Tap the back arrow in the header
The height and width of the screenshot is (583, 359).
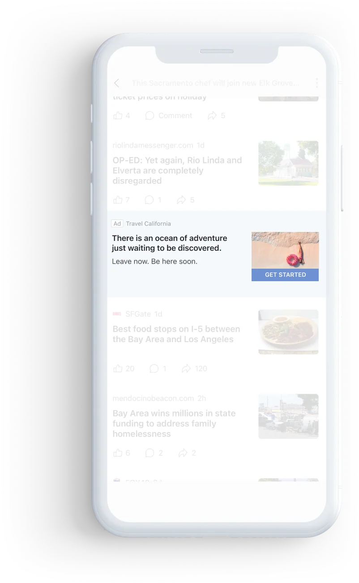click(x=117, y=83)
